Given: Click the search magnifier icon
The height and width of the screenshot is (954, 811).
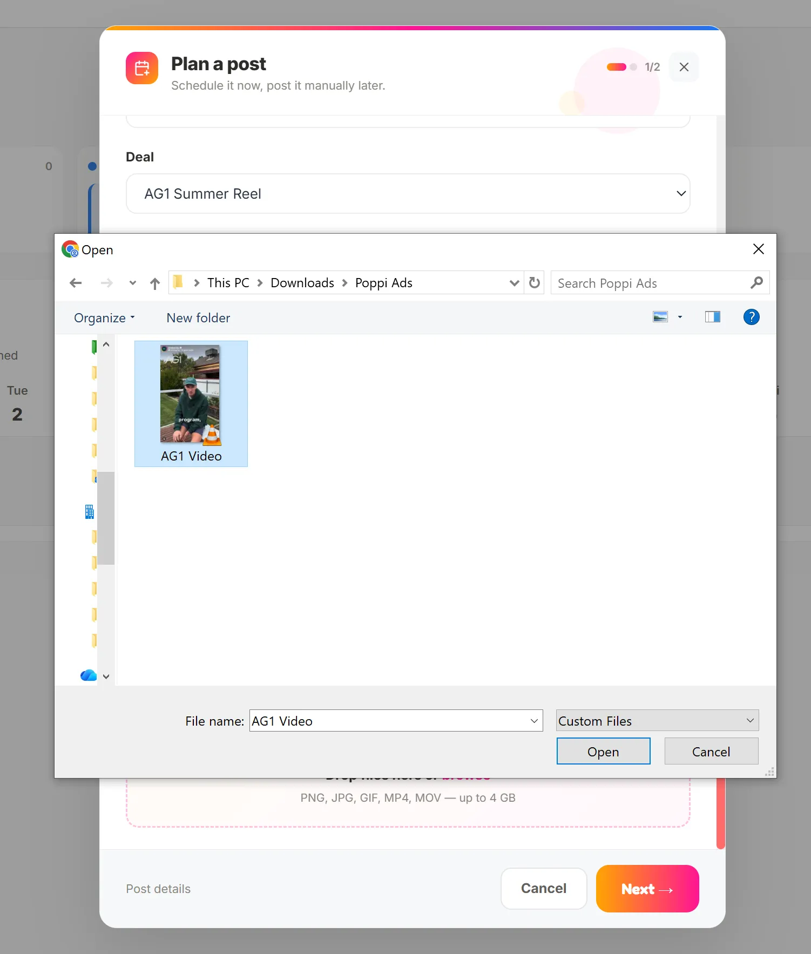Looking at the screenshot, I should [x=757, y=282].
